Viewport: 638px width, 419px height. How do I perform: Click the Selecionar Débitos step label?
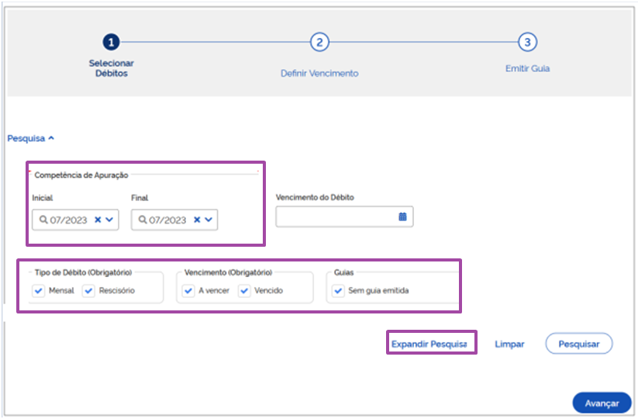tap(112, 68)
